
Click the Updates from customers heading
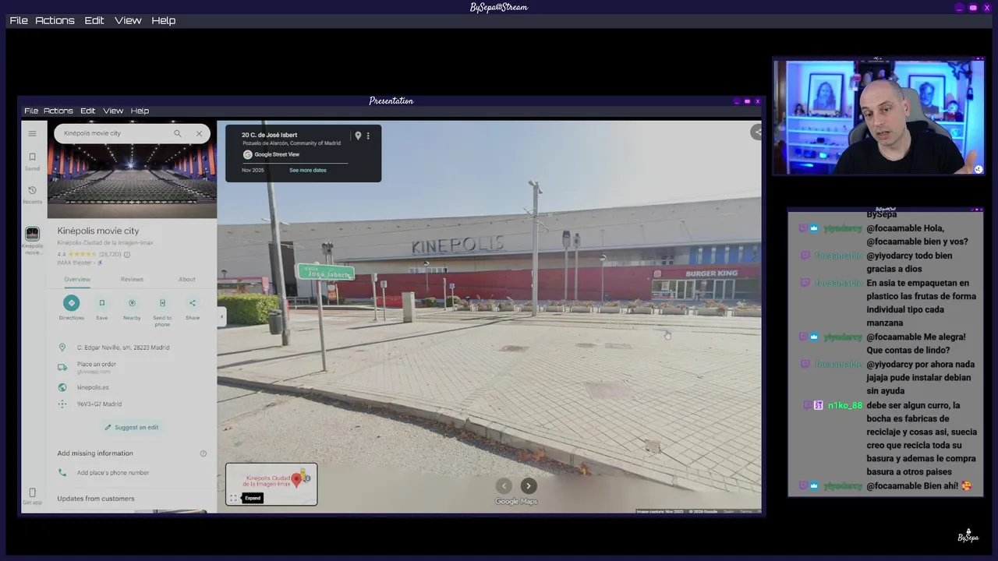96,499
